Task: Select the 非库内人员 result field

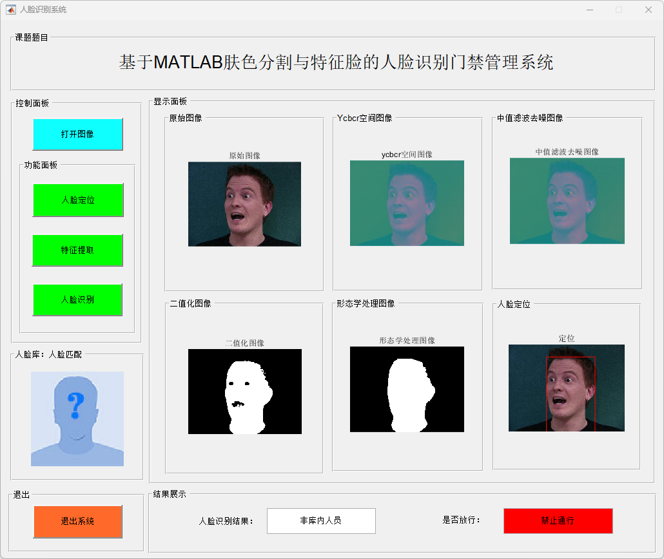Action: coord(321,520)
